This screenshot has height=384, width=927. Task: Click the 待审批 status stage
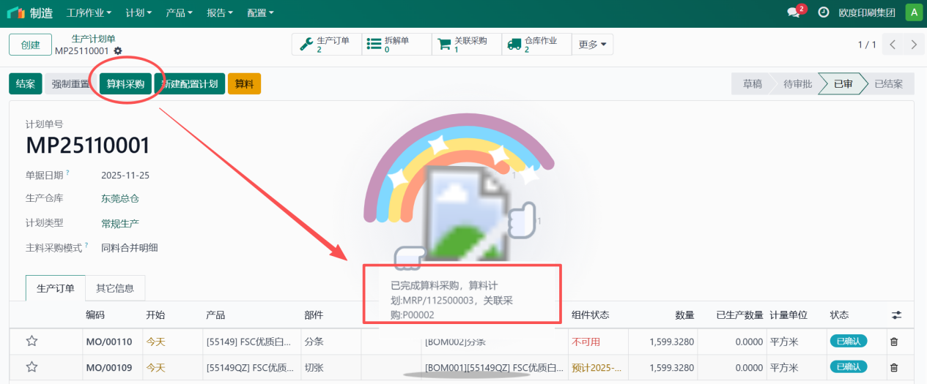[797, 84]
